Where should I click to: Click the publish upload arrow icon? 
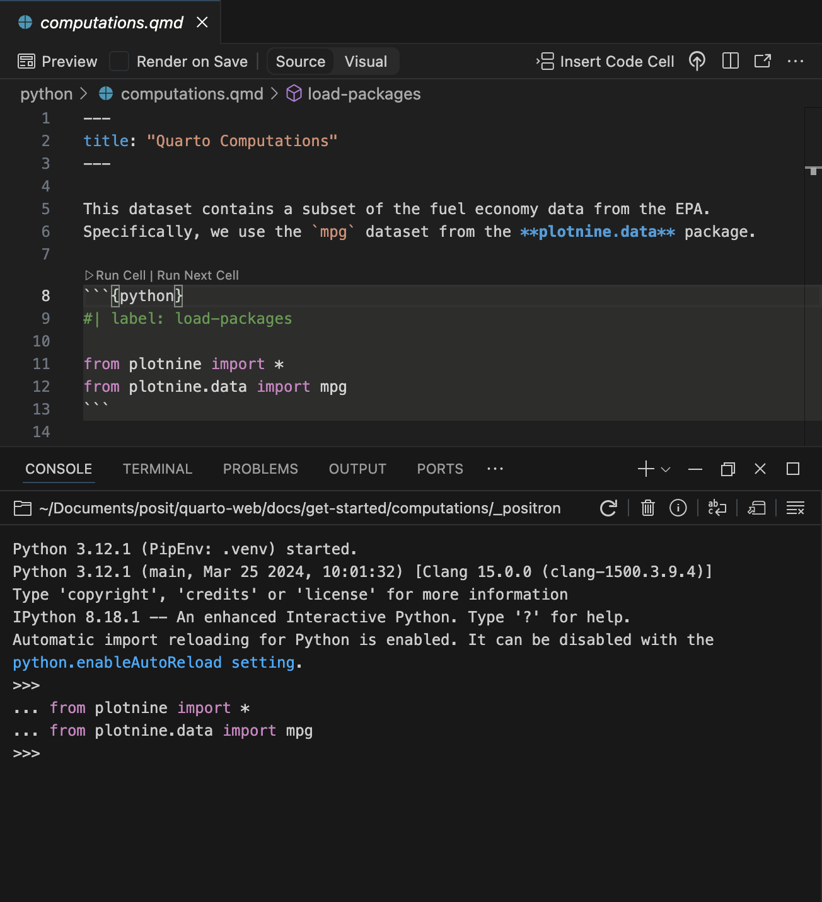tap(697, 61)
